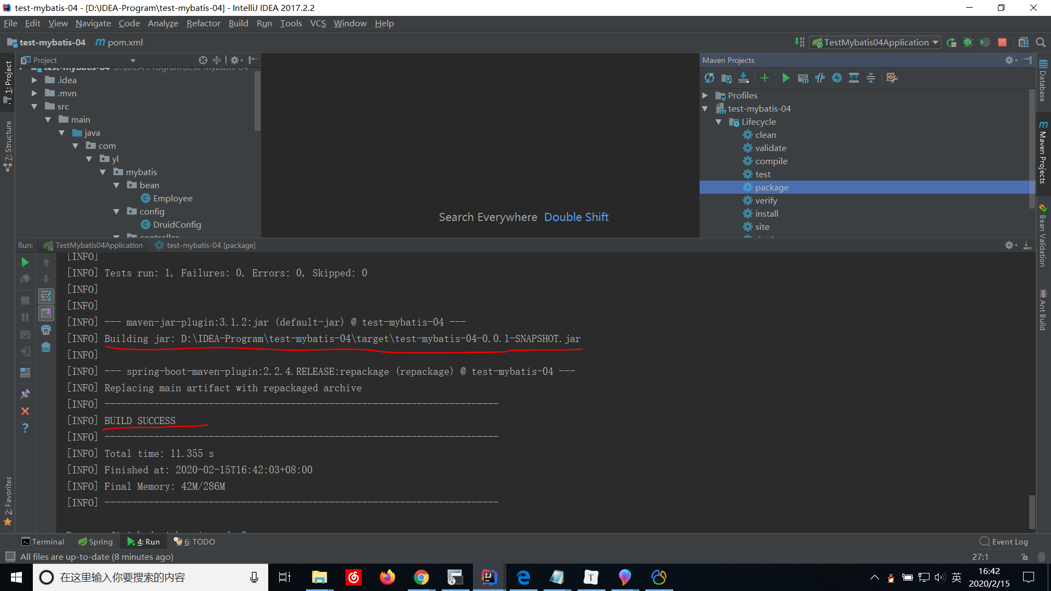
Task: Execute a Maven goal from the Maven panel
Action: (803, 78)
